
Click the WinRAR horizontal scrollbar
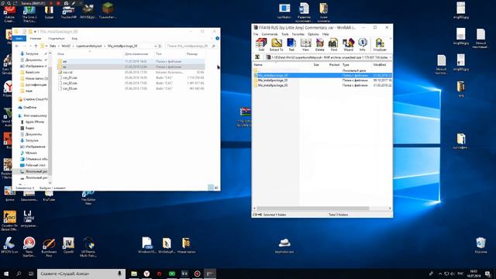coord(313,208)
